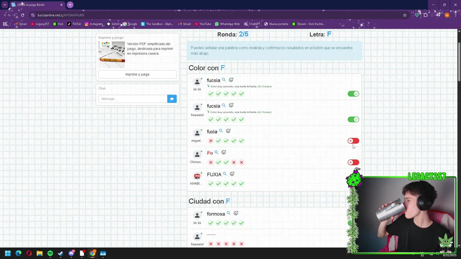Viewport: 461px width, 259px height.
Task: Toggle the switch for the word Fo
Action: click(353, 162)
